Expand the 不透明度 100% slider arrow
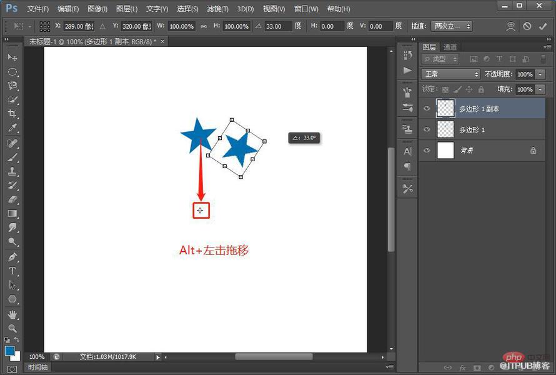 point(540,74)
